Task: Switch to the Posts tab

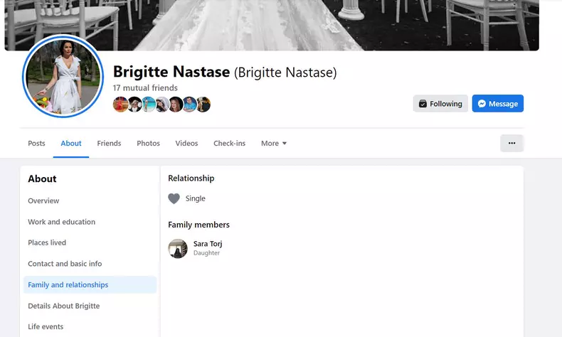Action: 36,144
